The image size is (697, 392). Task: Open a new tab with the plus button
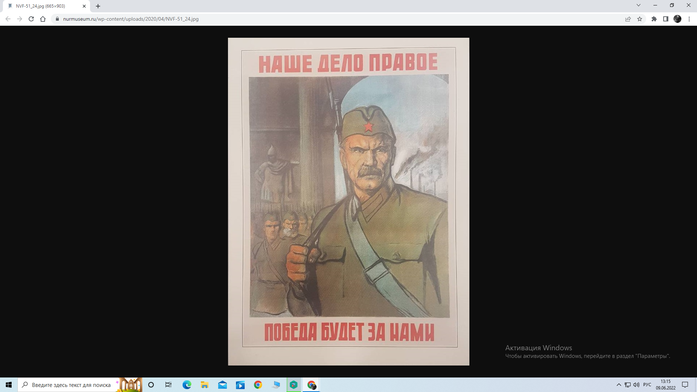coord(98,6)
